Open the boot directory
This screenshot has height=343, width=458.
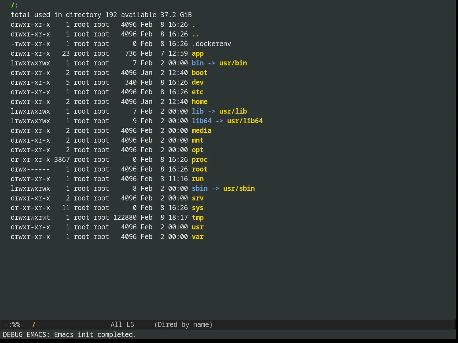[x=200, y=73]
